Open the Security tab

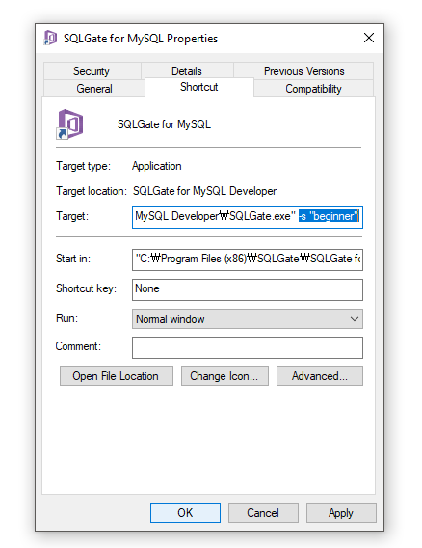[x=92, y=71]
